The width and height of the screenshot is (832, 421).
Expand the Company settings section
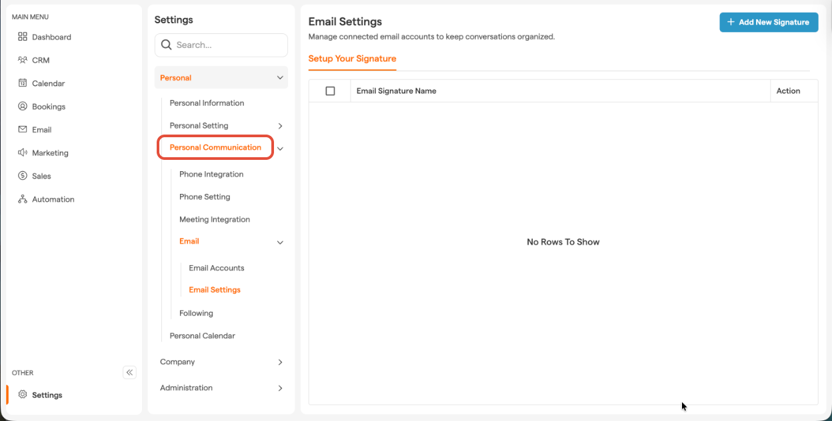click(280, 362)
